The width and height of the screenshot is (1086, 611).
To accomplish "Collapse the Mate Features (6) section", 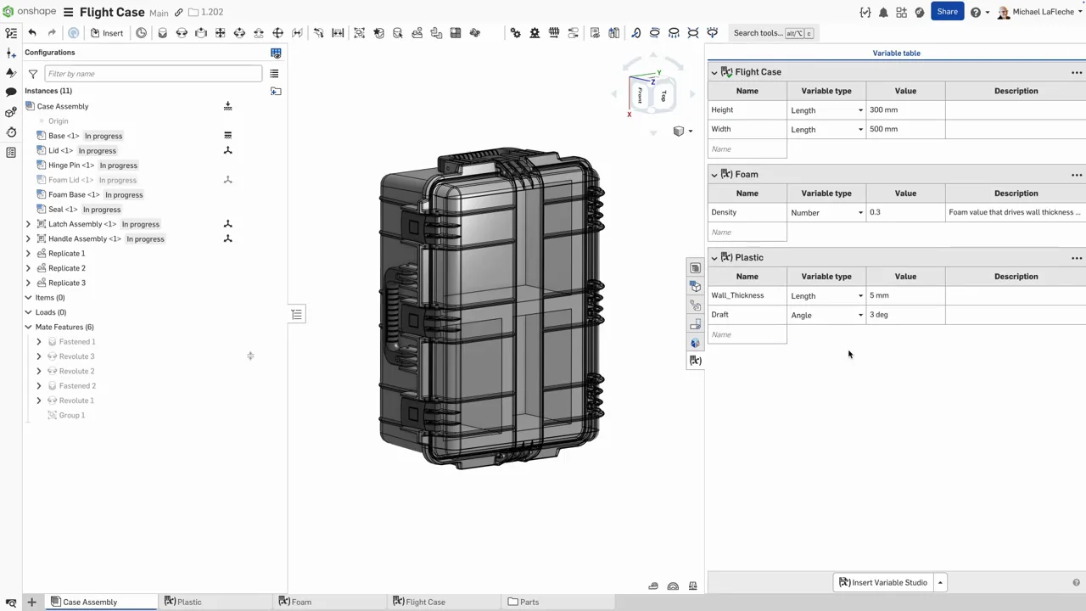I will 28,327.
